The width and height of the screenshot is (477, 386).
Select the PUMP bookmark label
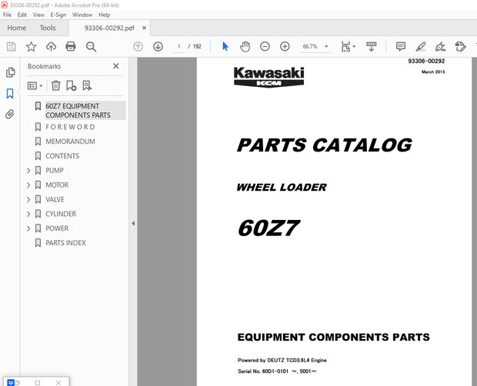55,171
